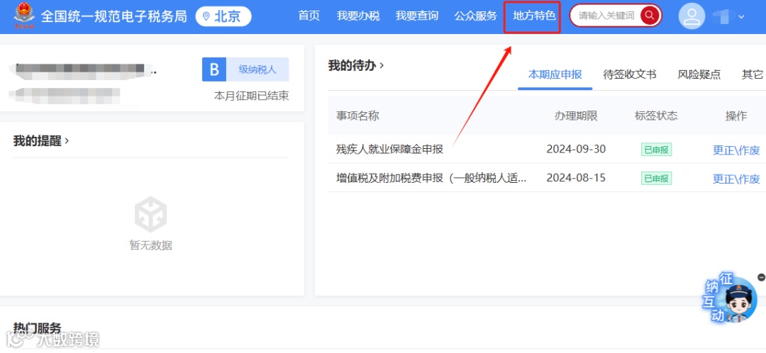
Task: Go to 首页 in top navigation
Action: pyautogui.click(x=309, y=16)
